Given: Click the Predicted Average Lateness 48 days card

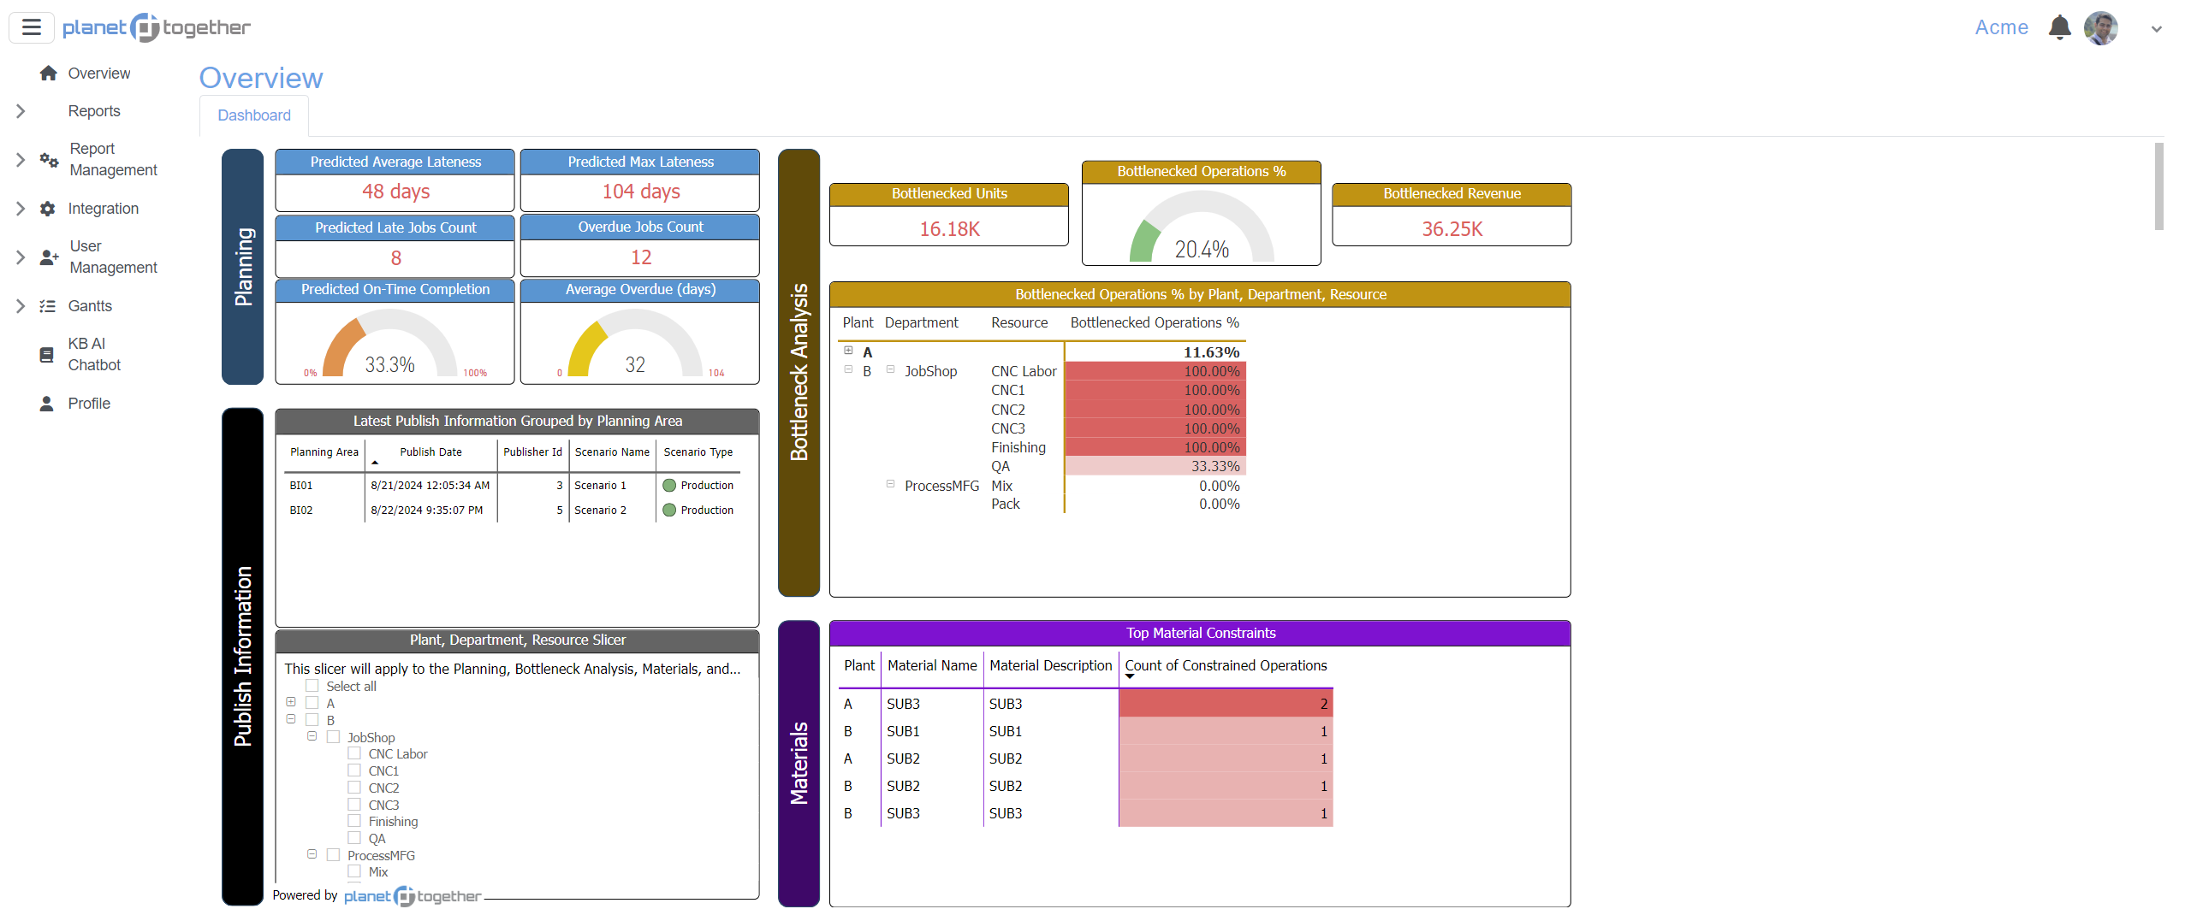Looking at the screenshot, I should coord(395,180).
